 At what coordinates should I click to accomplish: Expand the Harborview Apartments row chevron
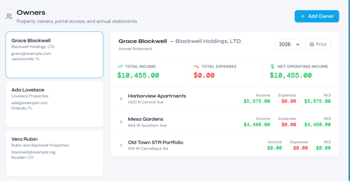coord(121,99)
